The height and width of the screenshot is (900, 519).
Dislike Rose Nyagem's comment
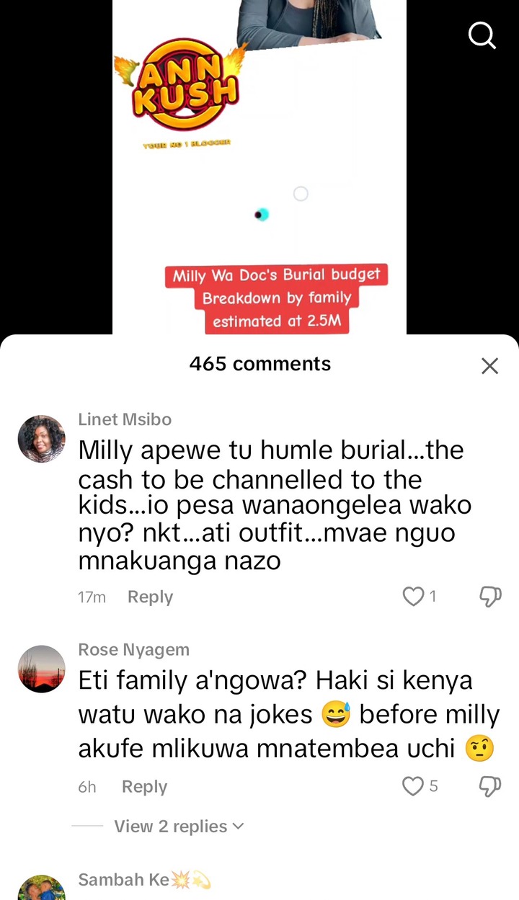[490, 786]
